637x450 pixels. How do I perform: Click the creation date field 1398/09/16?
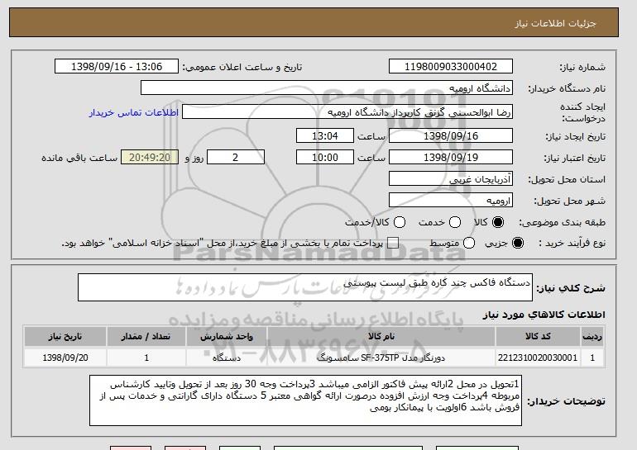coord(451,135)
